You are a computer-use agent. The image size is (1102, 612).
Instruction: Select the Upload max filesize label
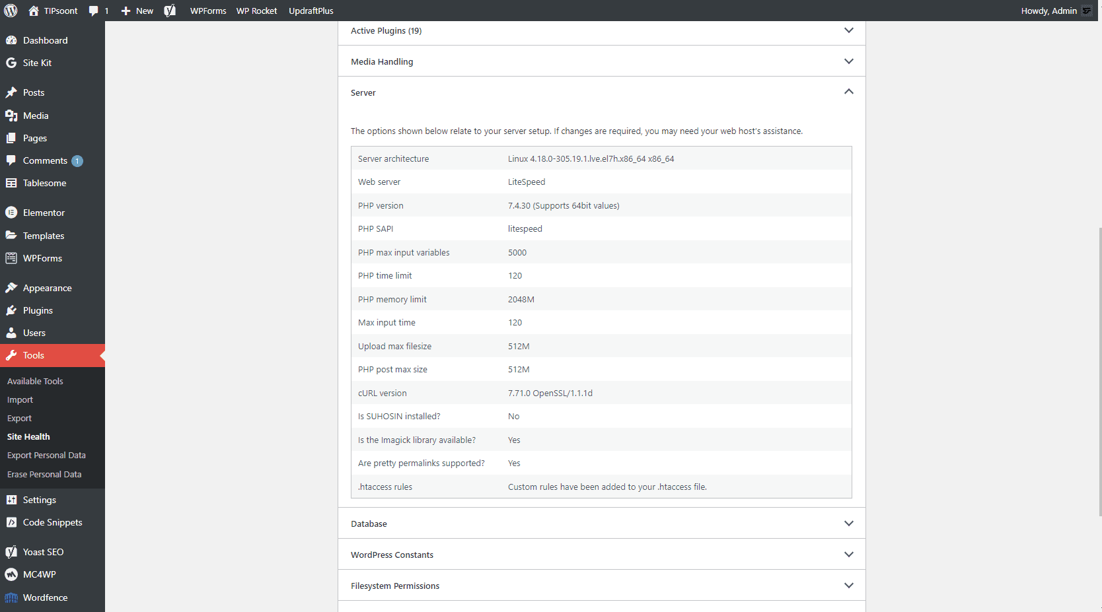[x=394, y=346]
